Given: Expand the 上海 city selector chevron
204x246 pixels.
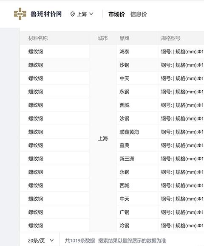Looking at the screenshot, I should 91,14.
